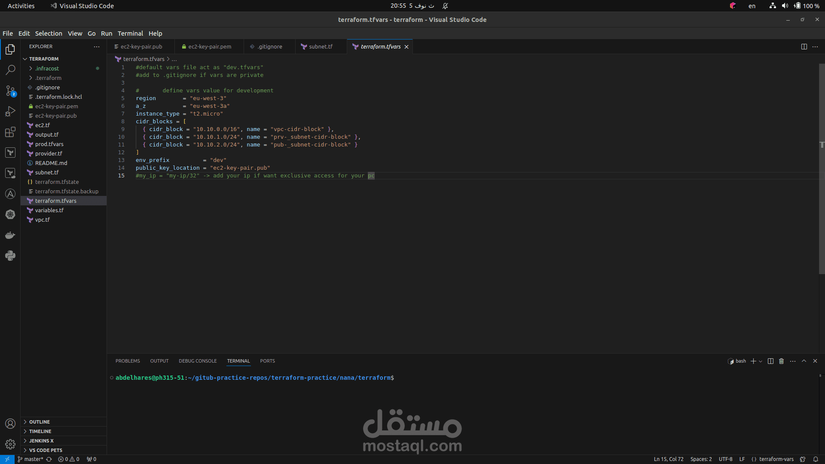Click the Kubernetes helm-wheel icon
Image resolution: width=825 pixels, height=464 pixels.
tap(10, 214)
